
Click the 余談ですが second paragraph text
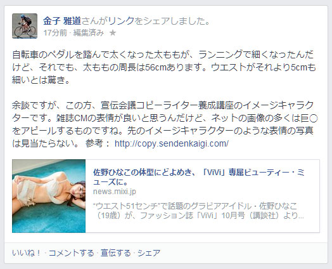pos(165,124)
